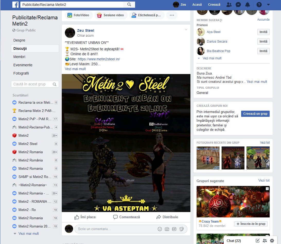
Task: Attach photo with camera icon in comment
Action: click(x=167, y=229)
